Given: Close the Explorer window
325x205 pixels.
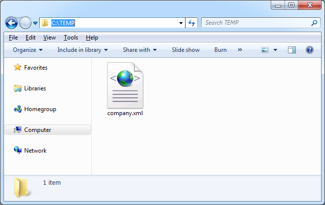Looking at the screenshot, I should 310,5.
